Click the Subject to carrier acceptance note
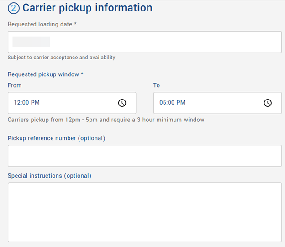 (61, 58)
